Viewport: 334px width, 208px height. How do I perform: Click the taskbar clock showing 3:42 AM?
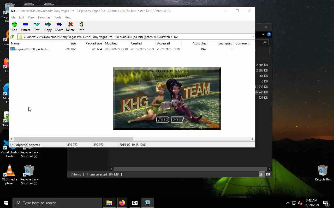pyautogui.click(x=312, y=203)
